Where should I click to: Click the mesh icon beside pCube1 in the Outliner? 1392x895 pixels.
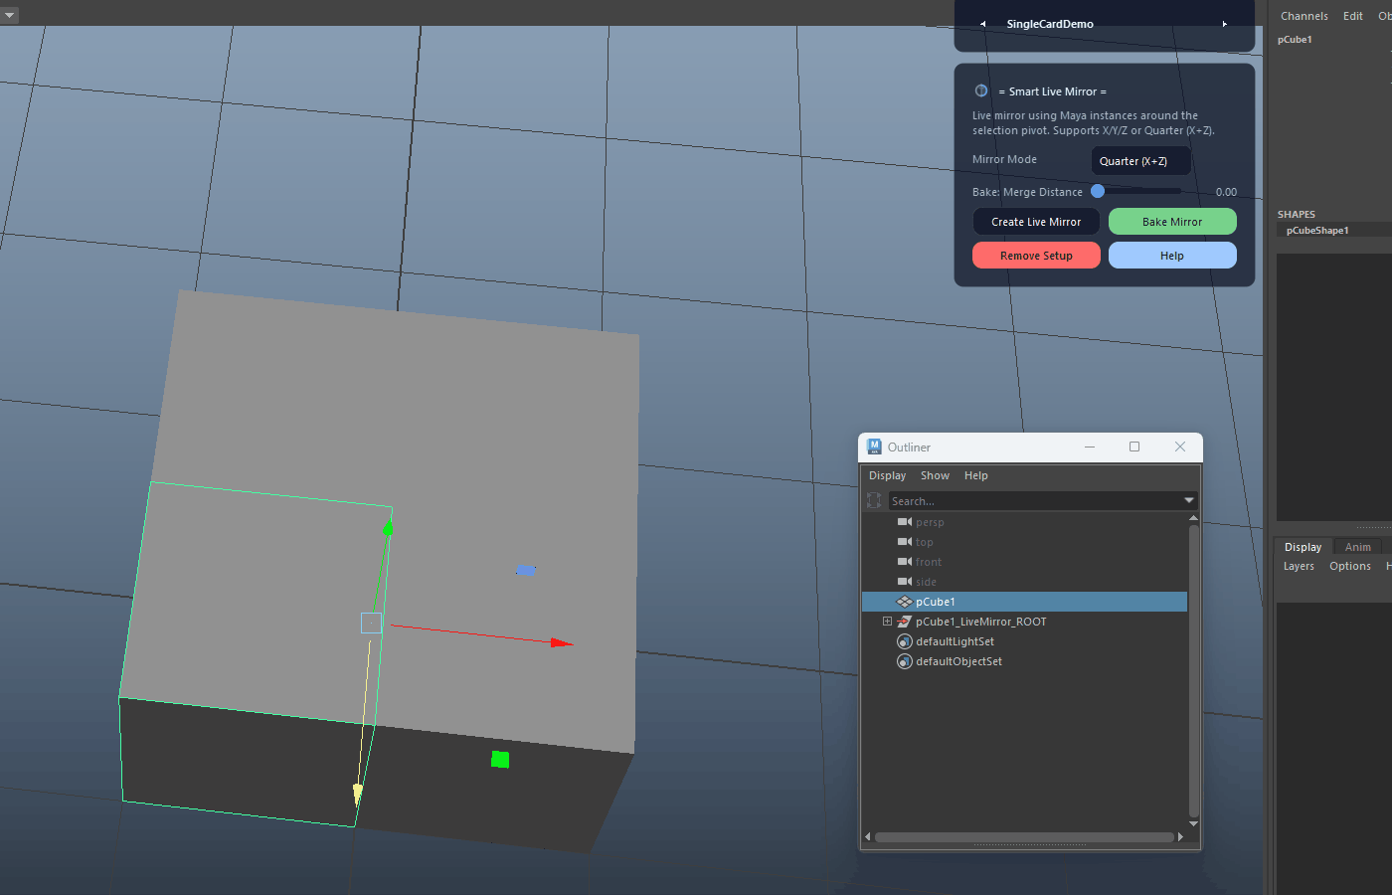[905, 602]
